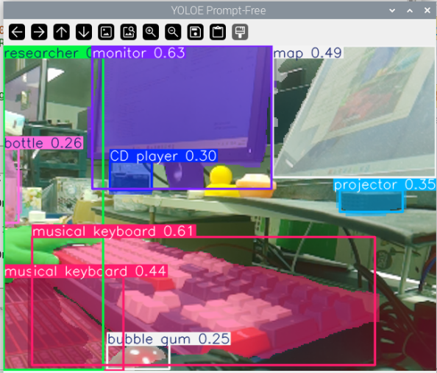The width and height of the screenshot is (437, 373).
Task: Pan the image left with the left arrow
Action: tap(17, 32)
